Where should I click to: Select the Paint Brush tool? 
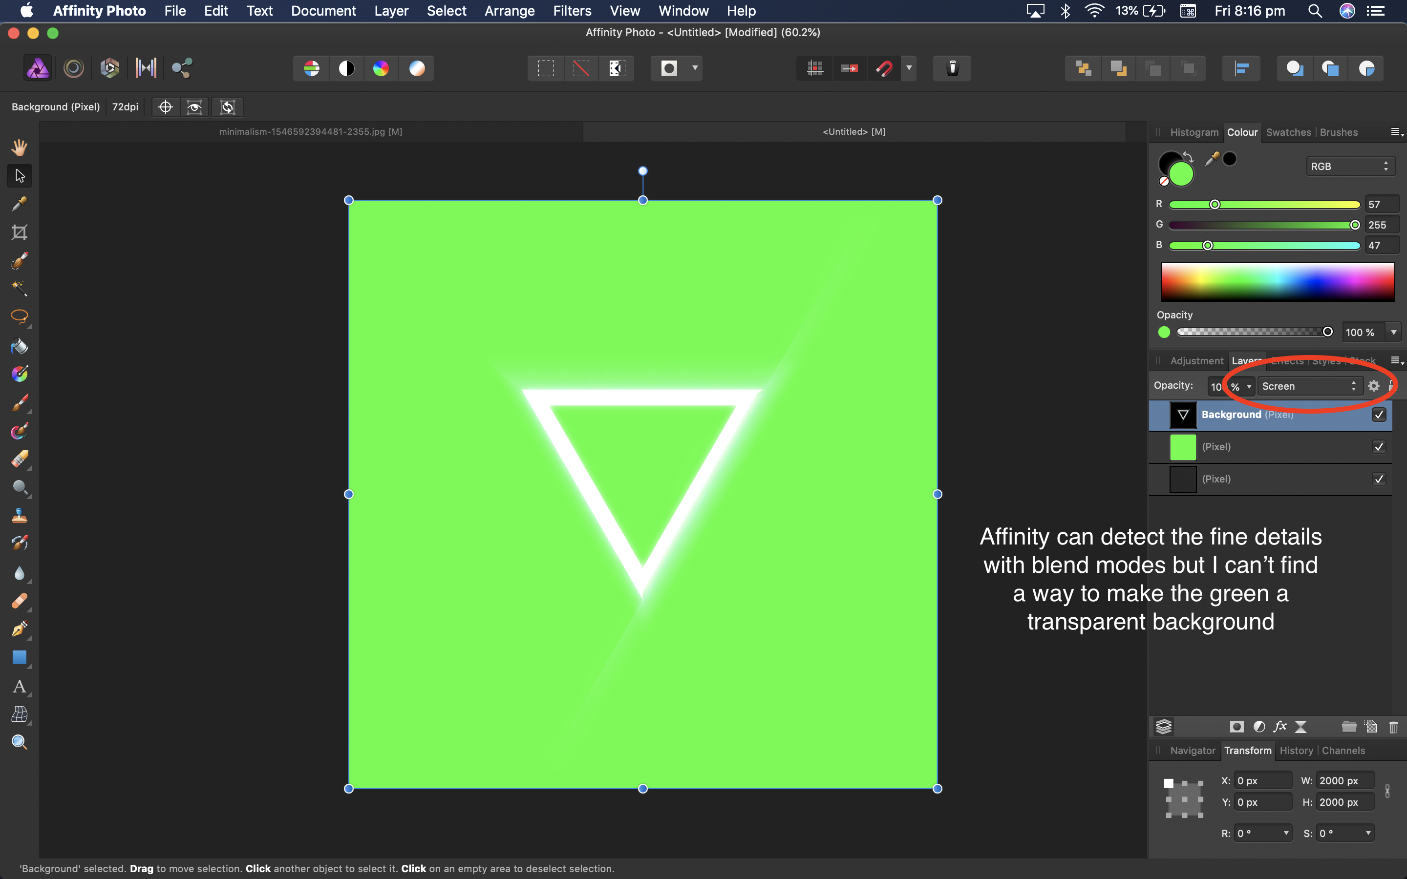coord(19,402)
